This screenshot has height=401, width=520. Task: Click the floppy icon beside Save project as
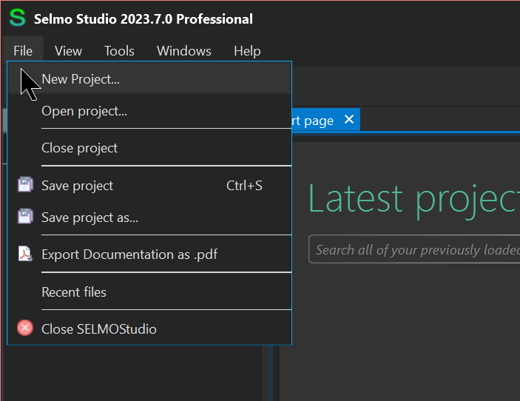click(x=25, y=216)
